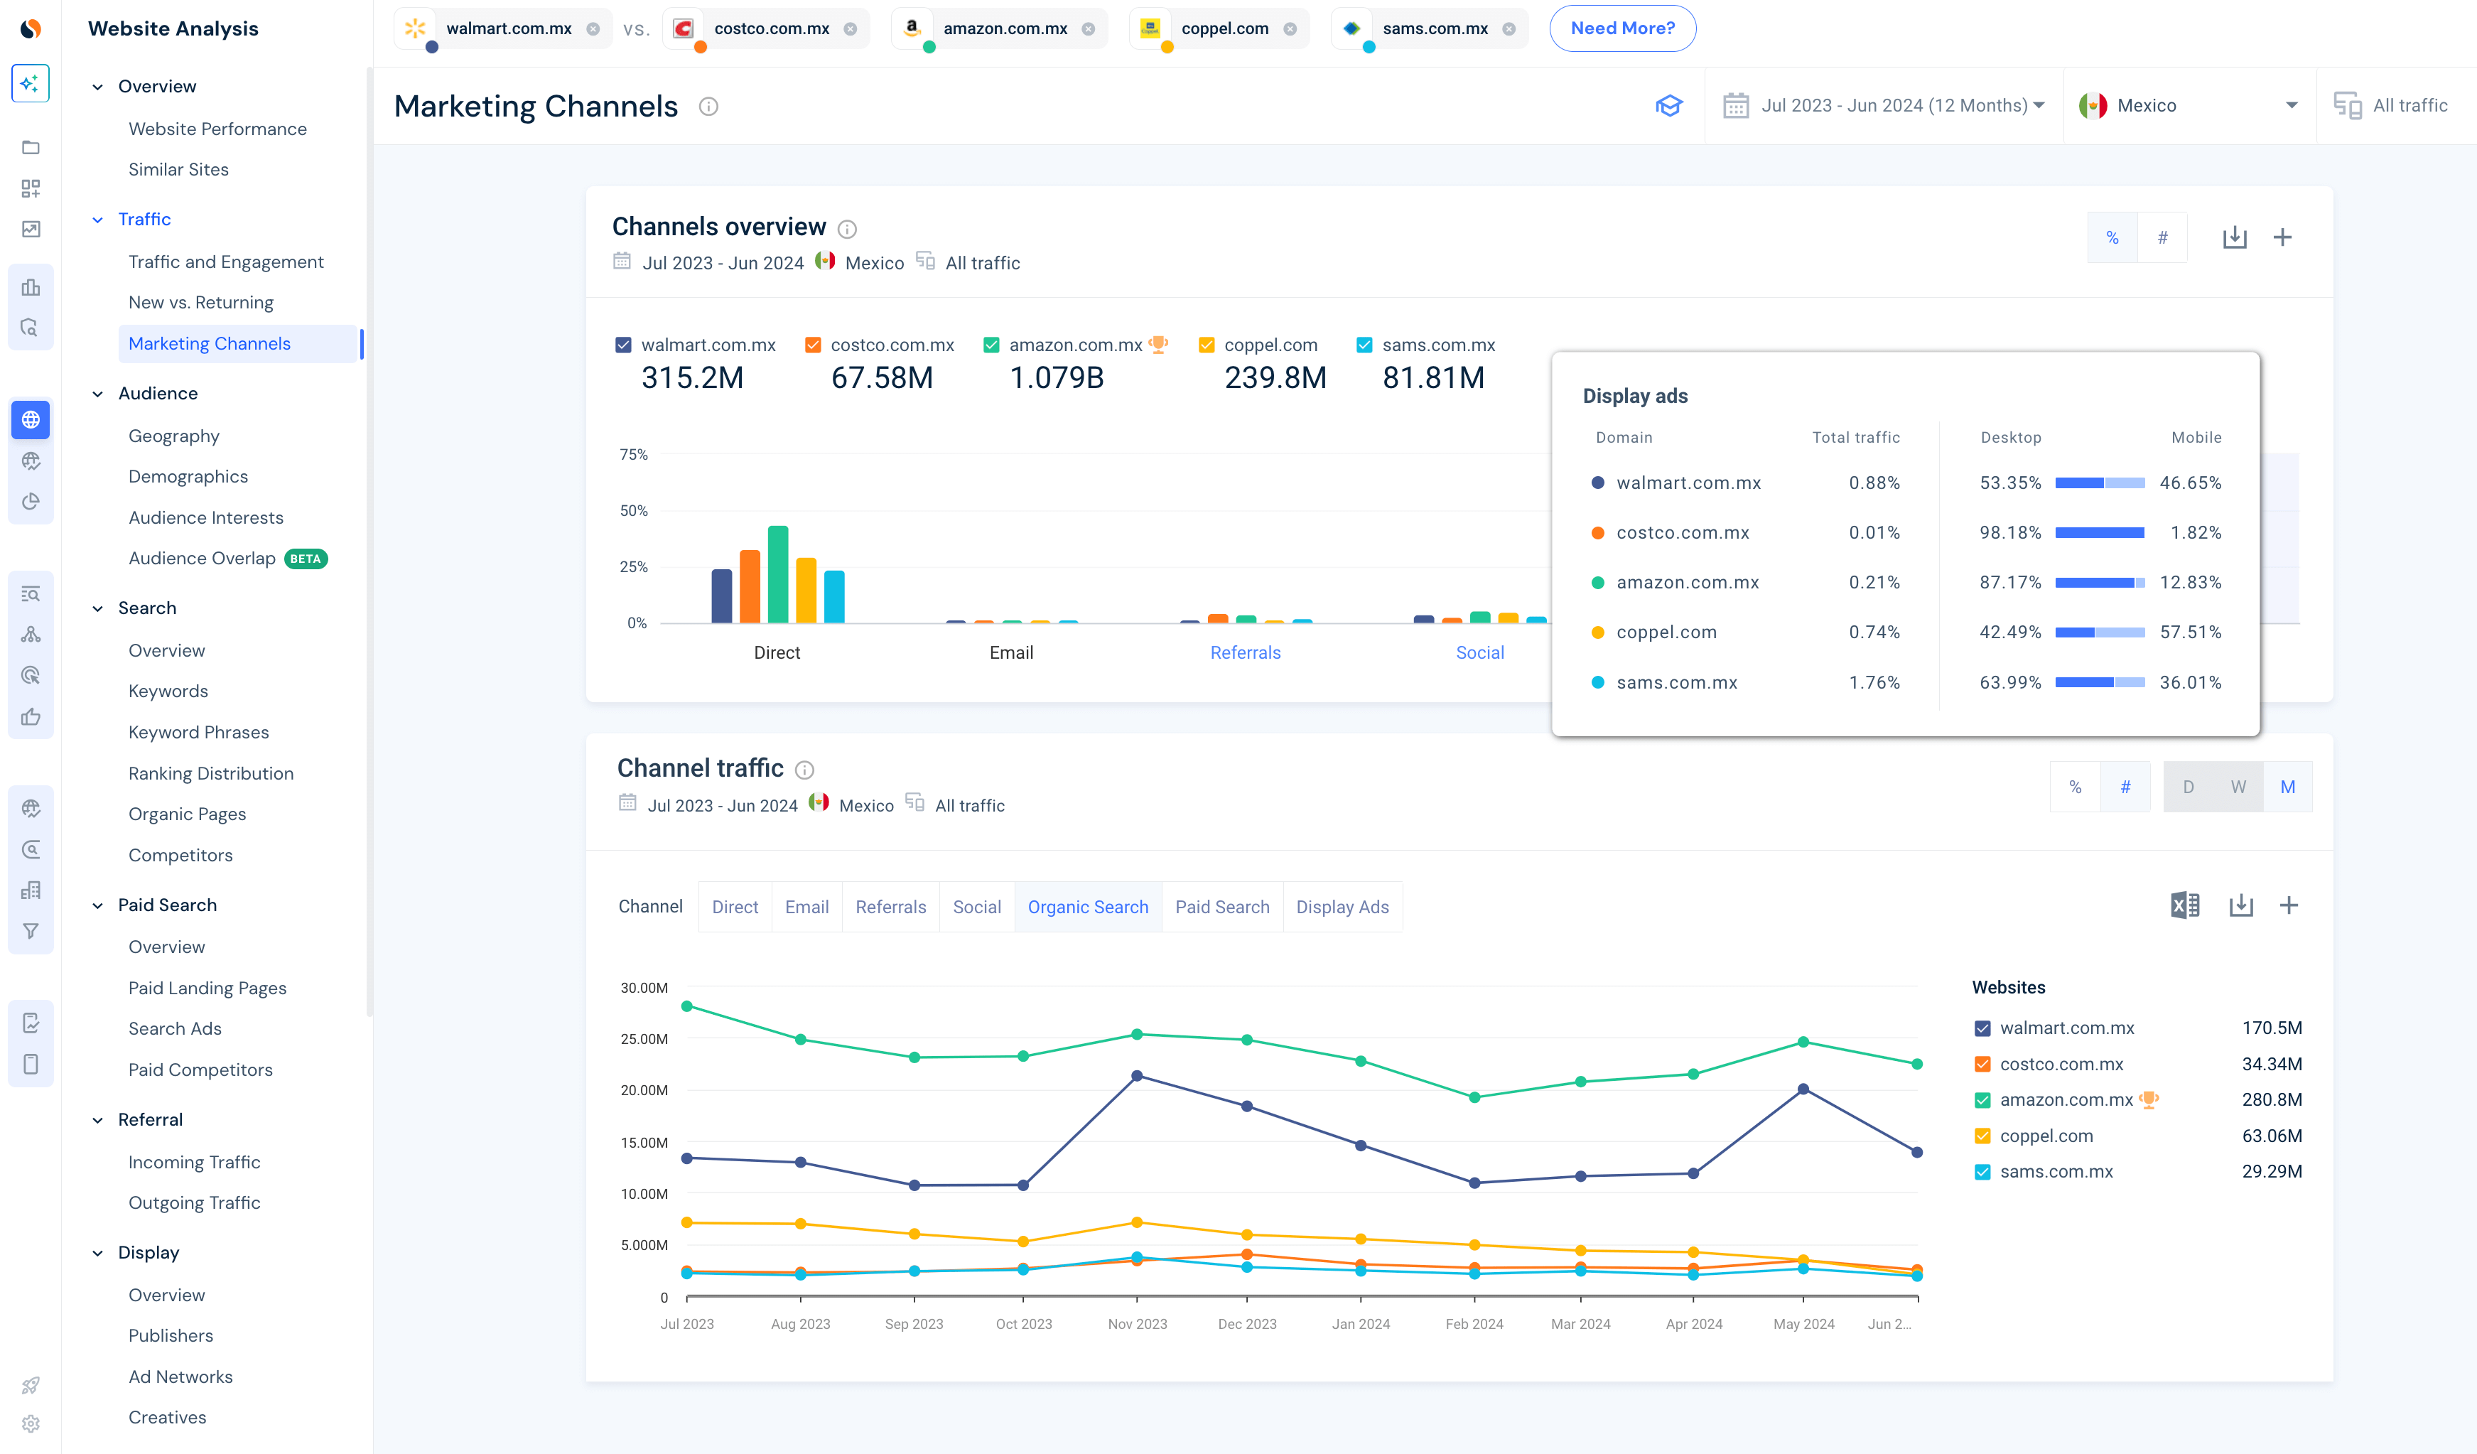
Task: Open the Referrals link under bar chart
Action: (x=1246, y=652)
